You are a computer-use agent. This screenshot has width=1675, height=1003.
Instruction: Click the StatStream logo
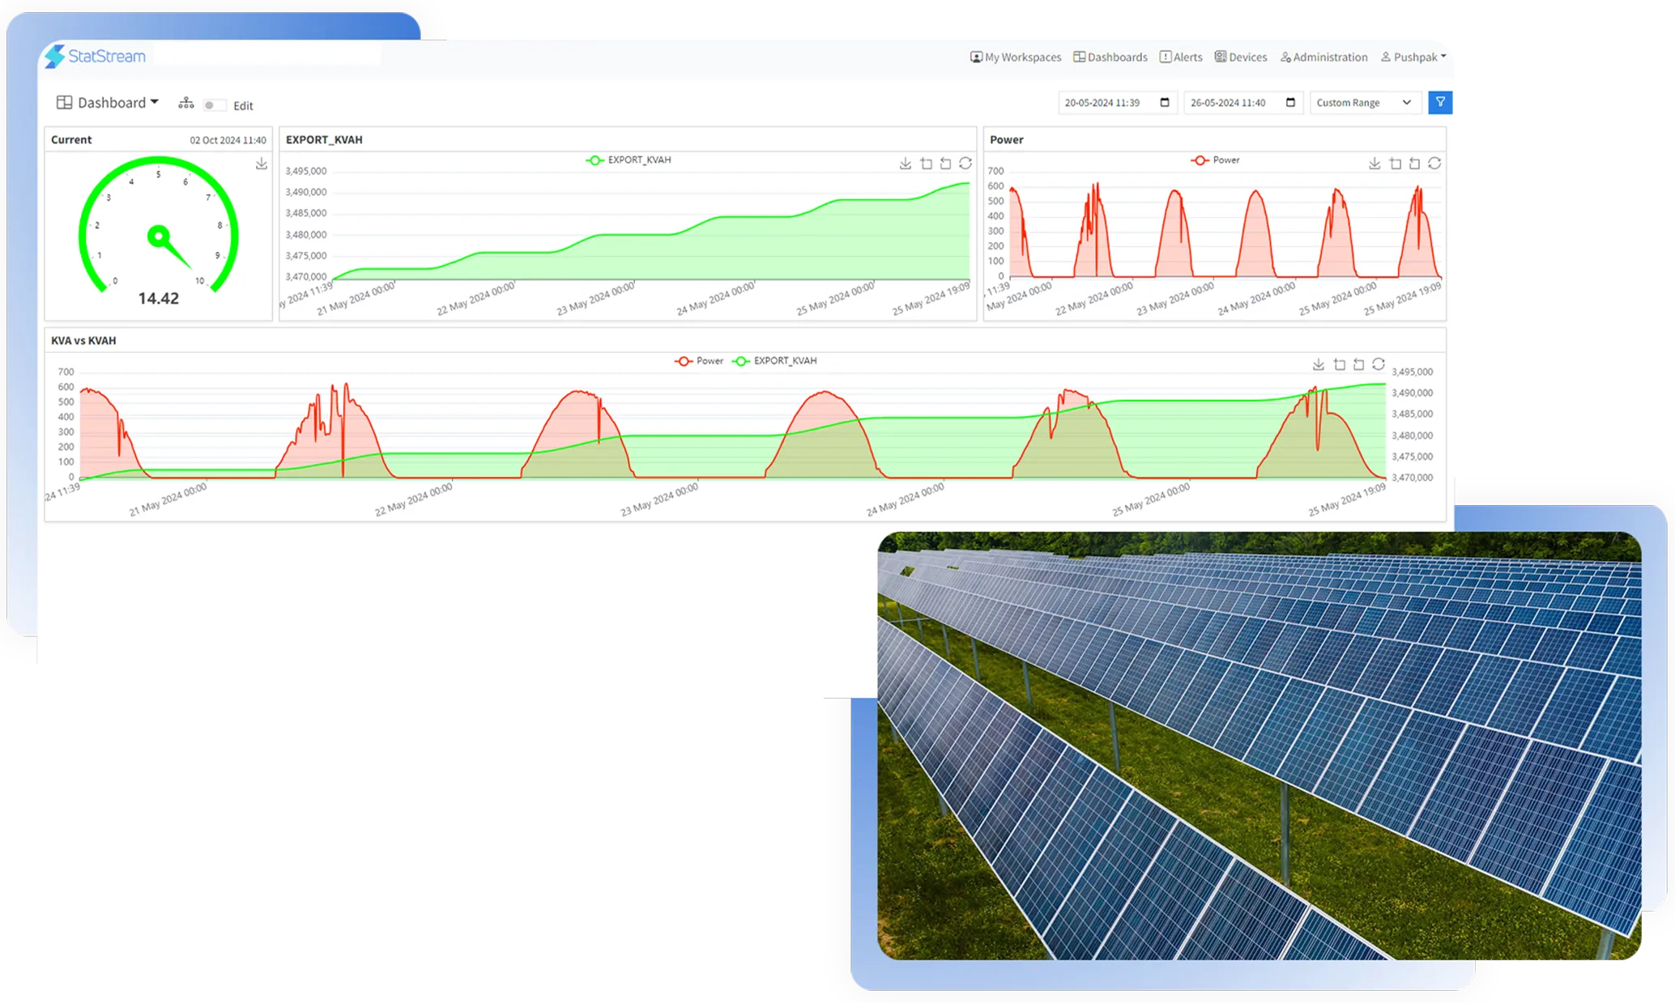(x=96, y=56)
